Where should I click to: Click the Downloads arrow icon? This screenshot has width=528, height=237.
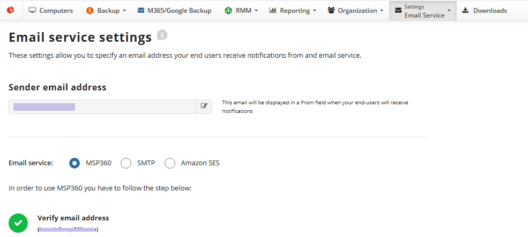[x=465, y=11]
